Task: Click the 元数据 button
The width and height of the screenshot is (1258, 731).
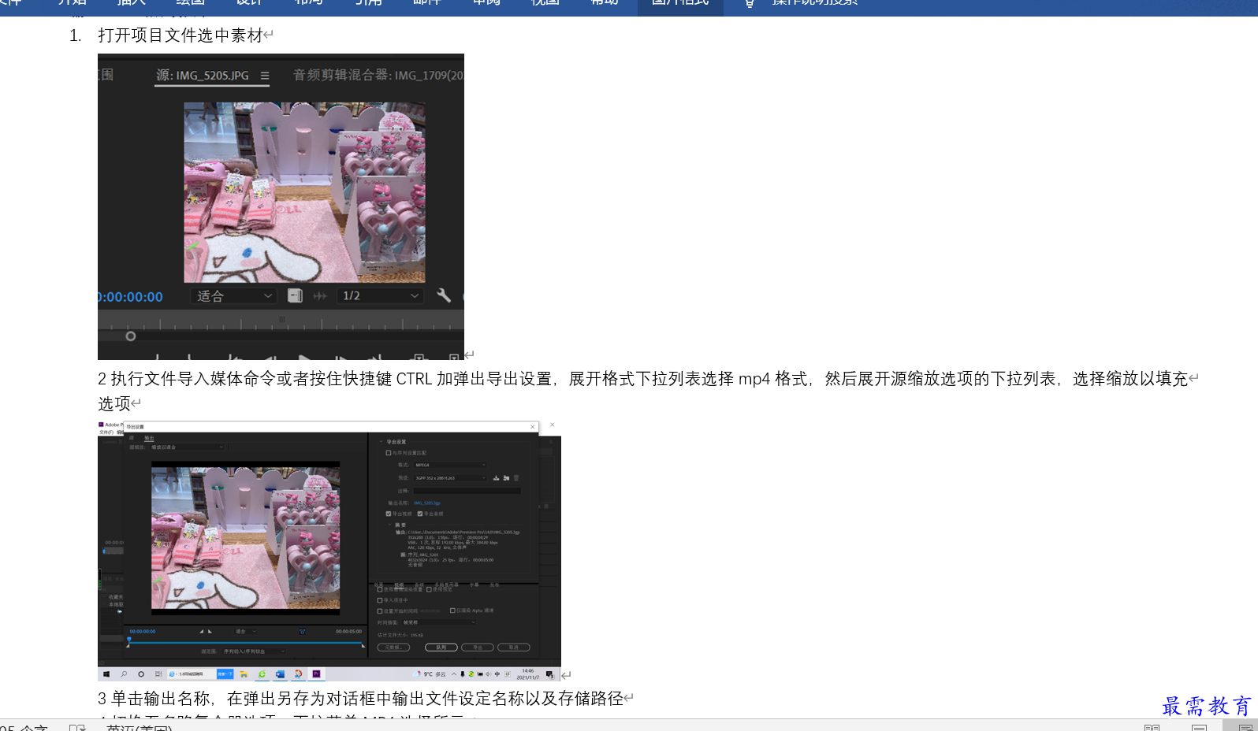Action: 393,648
